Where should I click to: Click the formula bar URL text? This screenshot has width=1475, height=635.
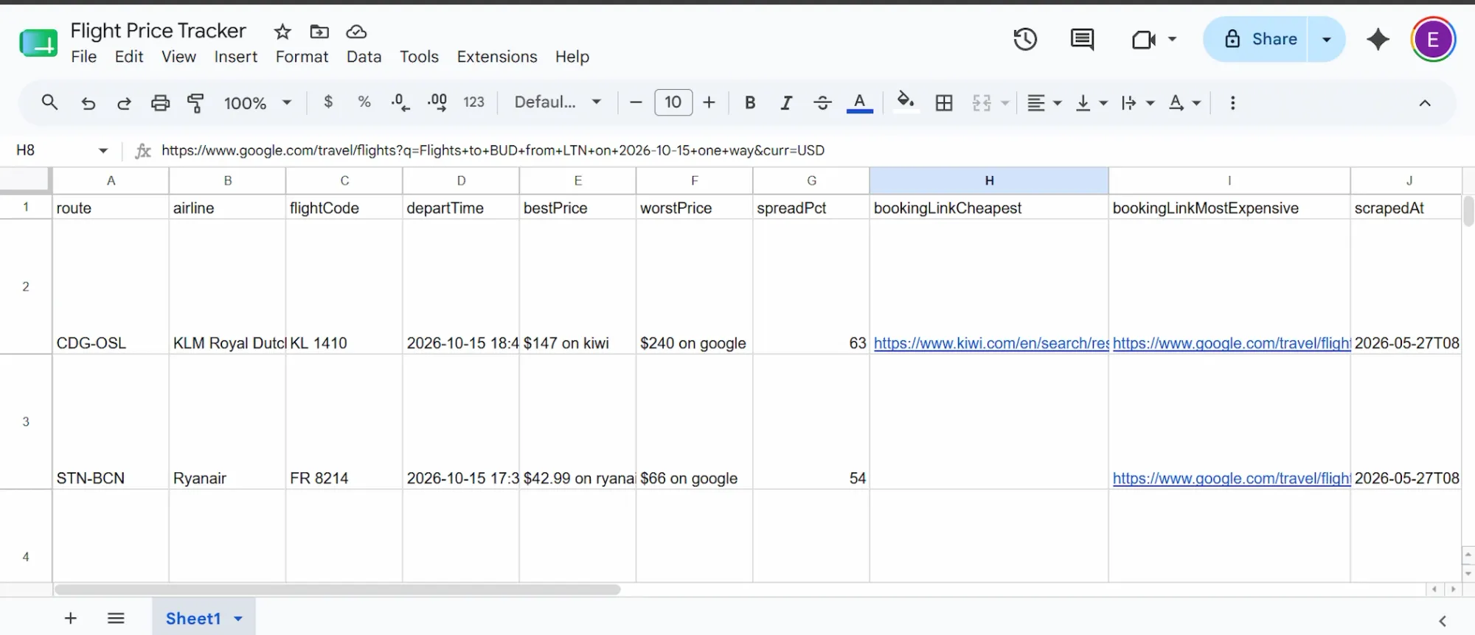(493, 150)
